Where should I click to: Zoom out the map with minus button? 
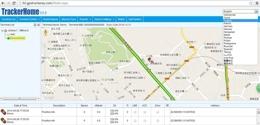click(x=45, y=82)
